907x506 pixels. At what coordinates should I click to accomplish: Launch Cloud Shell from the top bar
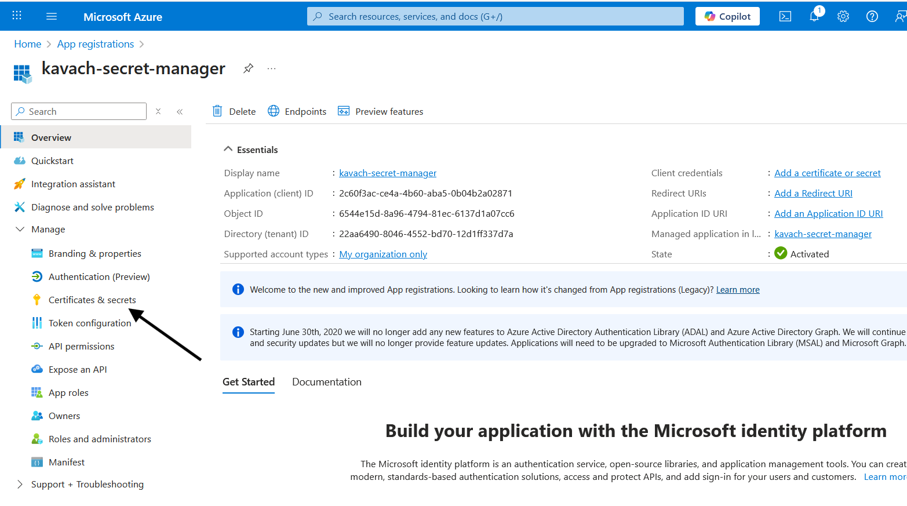pos(785,16)
